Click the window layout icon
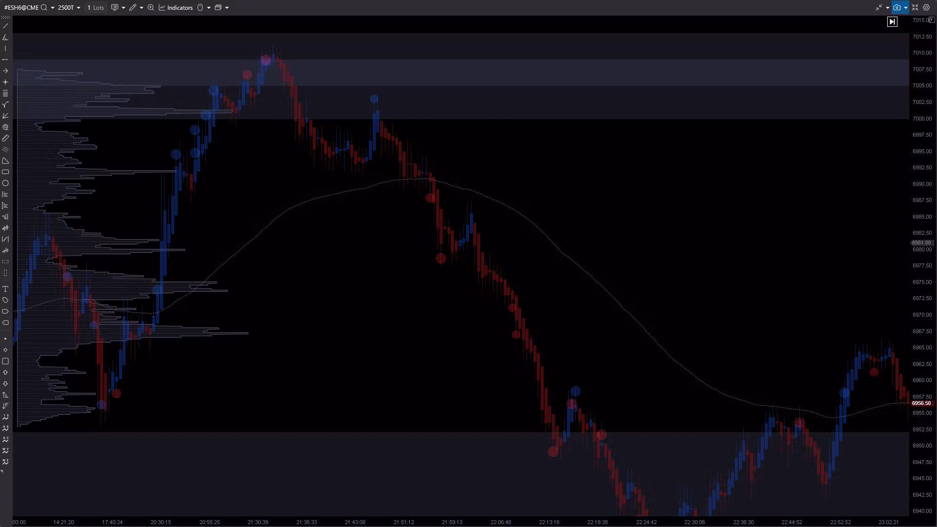 (x=218, y=7)
